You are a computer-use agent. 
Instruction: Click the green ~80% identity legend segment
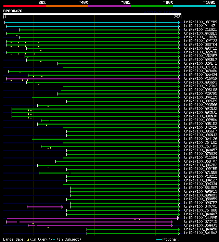pyautogui.click(x=152, y=6)
